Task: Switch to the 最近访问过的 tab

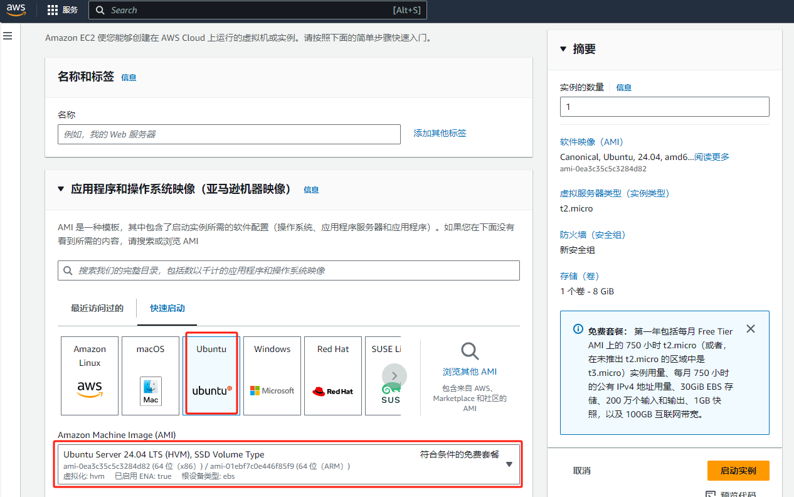Action: (97, 308)
